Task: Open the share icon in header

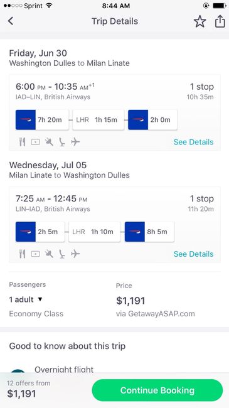Action: pos(220,21)
